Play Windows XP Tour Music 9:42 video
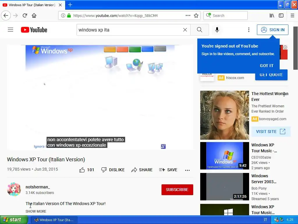The image size is (298, 224). pyautogui.click(x=224, y=156)
